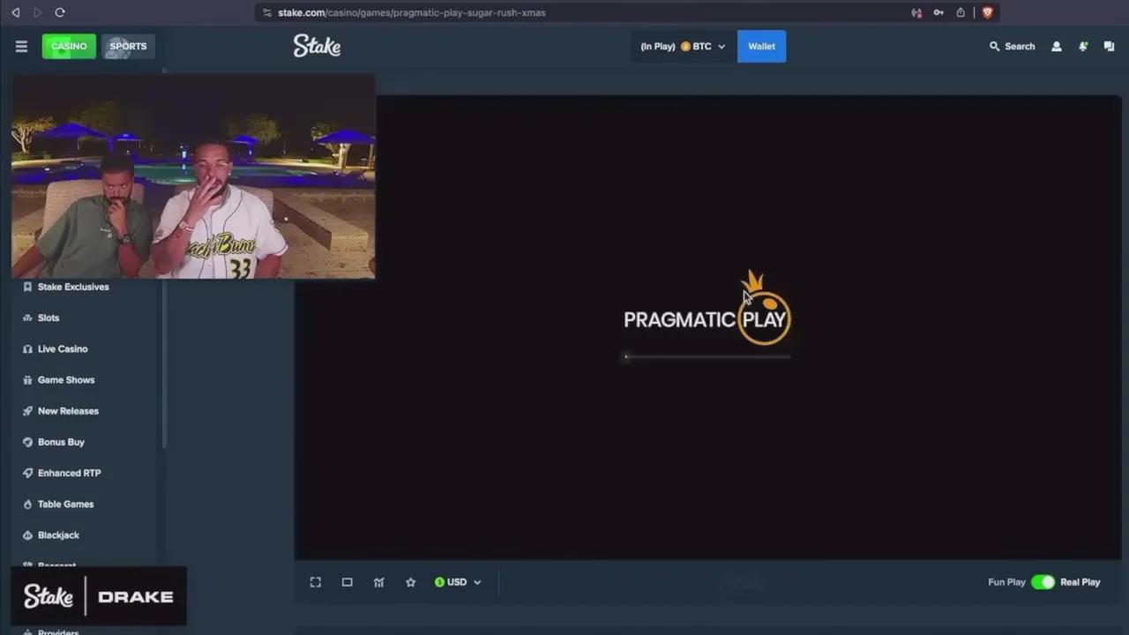
Task: Reload the page with the refresh icon
Action: [60, 12]
